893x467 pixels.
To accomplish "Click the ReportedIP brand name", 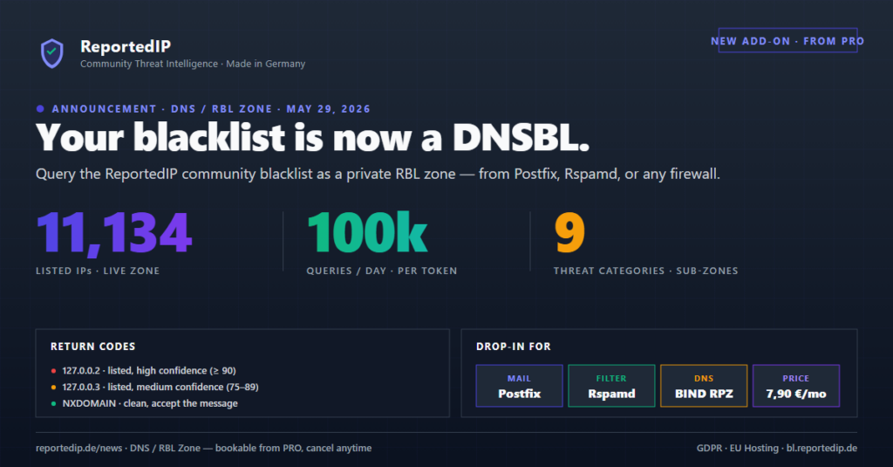I will pos(126,46).
